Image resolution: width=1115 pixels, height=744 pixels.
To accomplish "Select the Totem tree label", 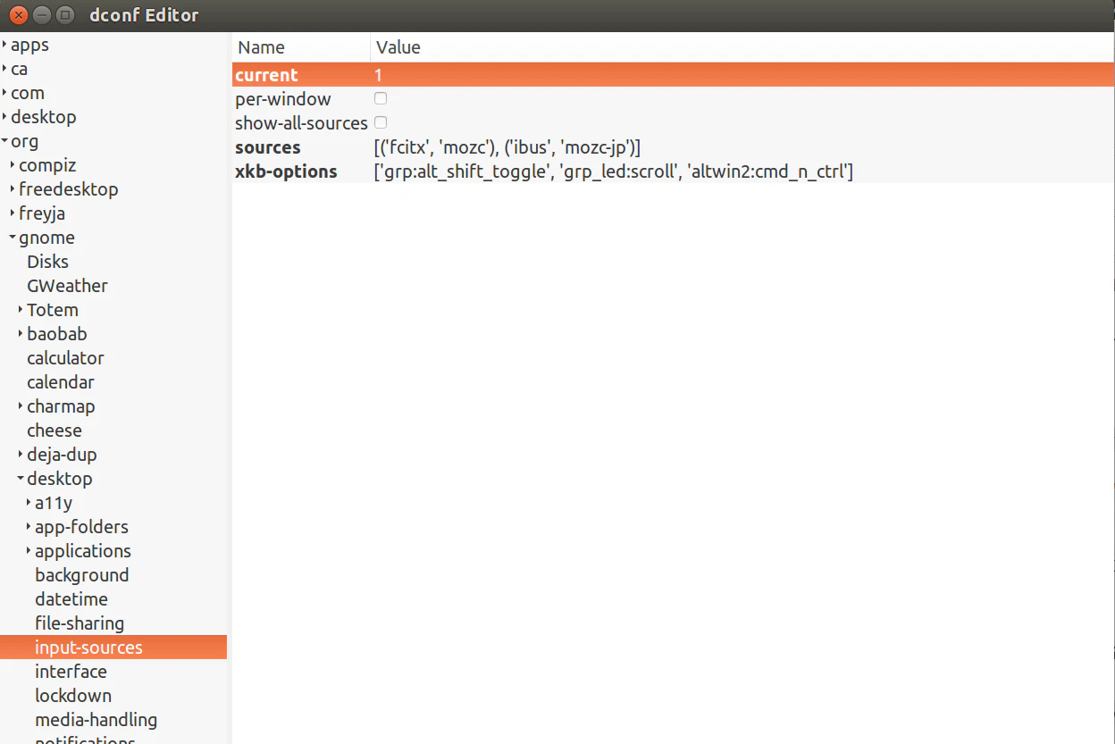I will 53,310.
